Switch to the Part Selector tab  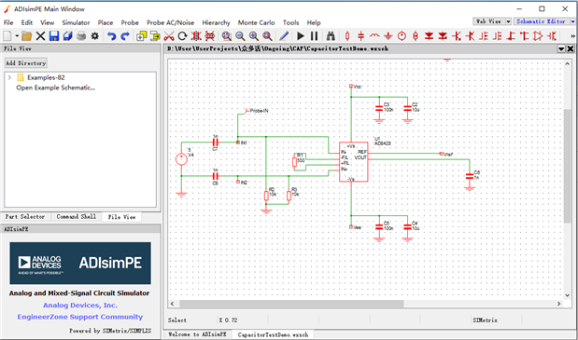coord(25,217)
